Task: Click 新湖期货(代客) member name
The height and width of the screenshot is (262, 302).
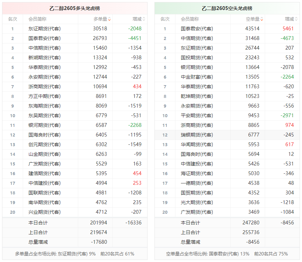Action: pyautogui.click(x=44, y=58)
